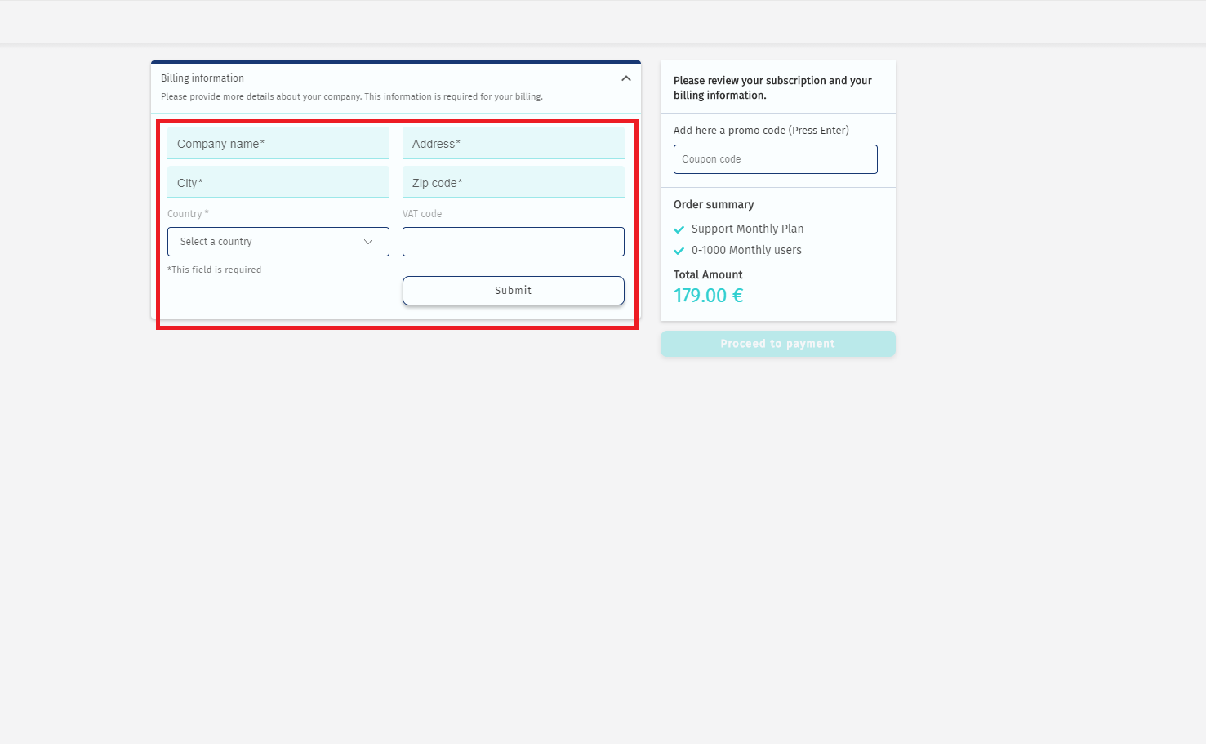
Task: Click into the City field
Action: coord(278,183)
